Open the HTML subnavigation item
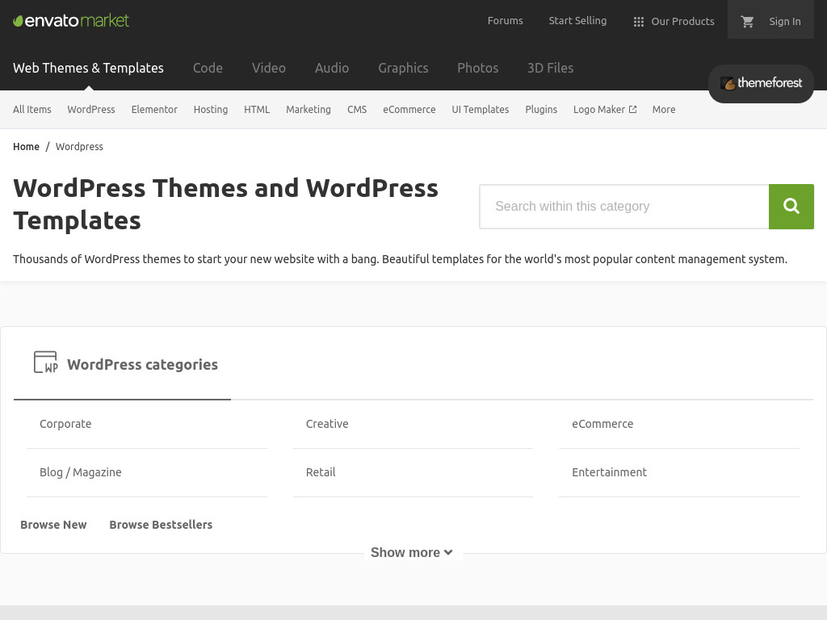This screenshot has height=620, width=827. (257, 109)
